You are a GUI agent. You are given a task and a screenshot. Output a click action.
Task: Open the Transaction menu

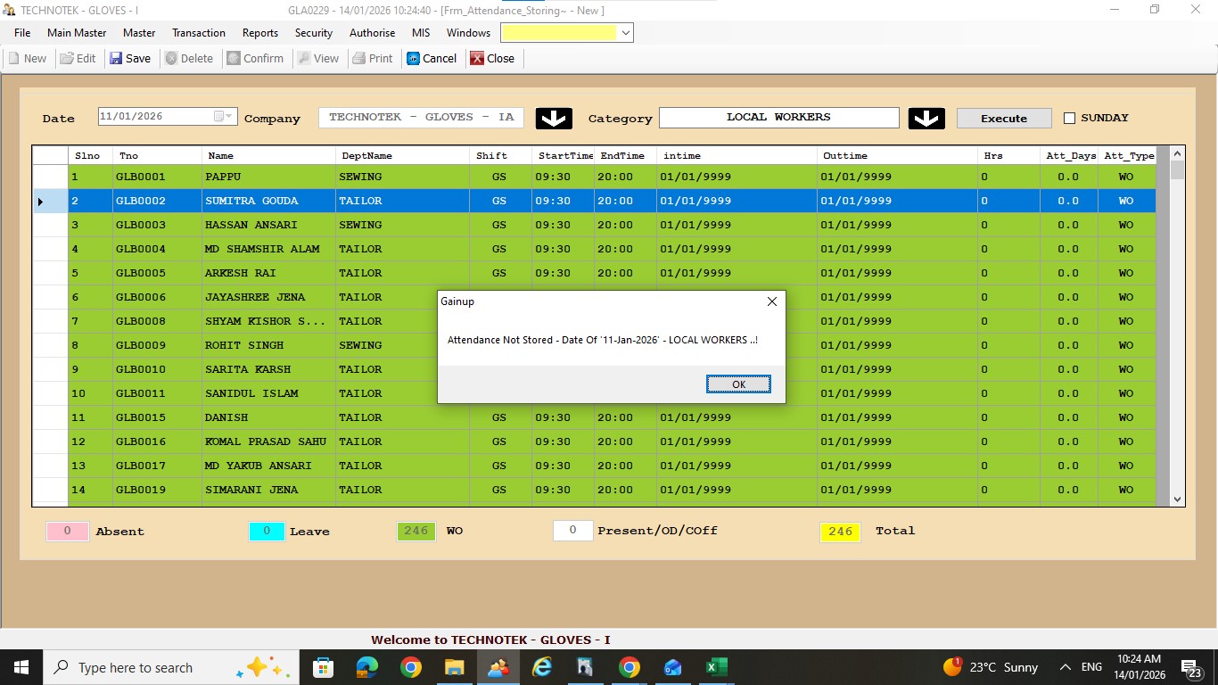tap(198, 33)
